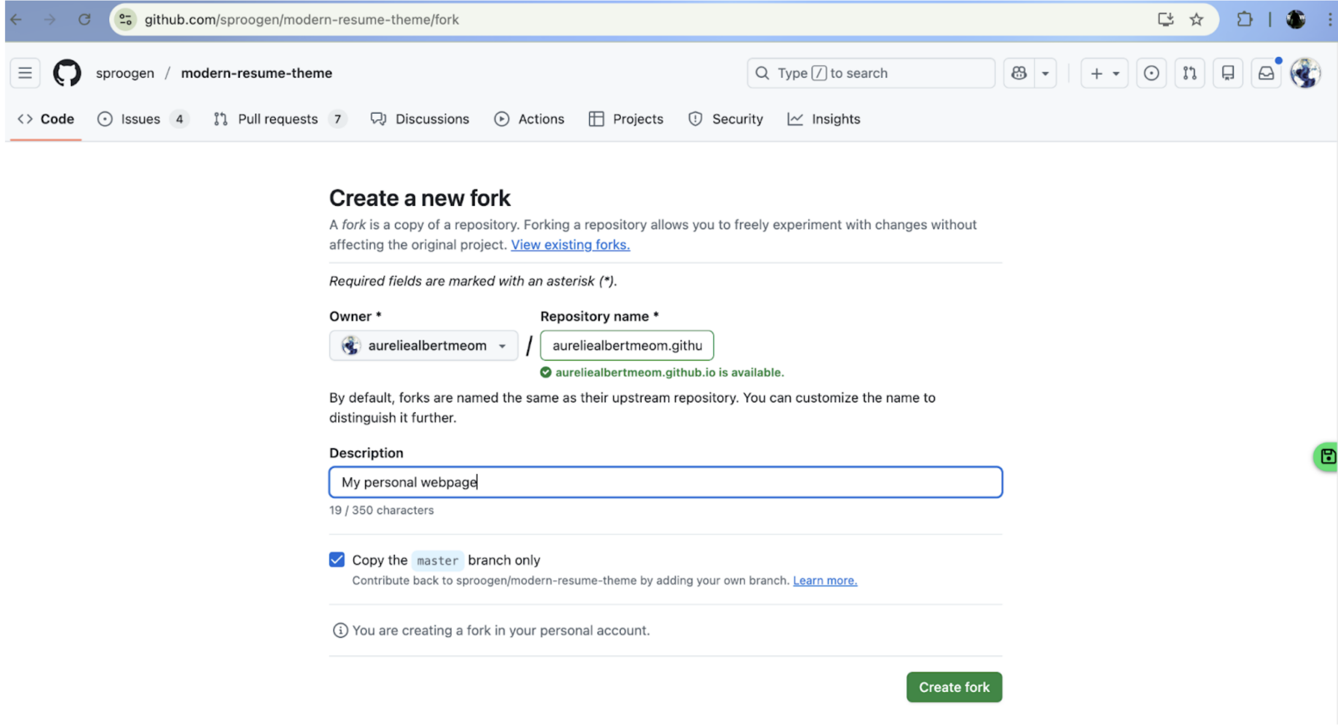The height and width of the screenshot is (728, 1338).
Task: Open the browser extensions puzzle icon
Action: 1245,20
